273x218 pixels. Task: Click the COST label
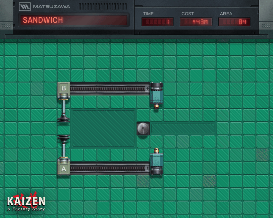(x=188, y=14)
